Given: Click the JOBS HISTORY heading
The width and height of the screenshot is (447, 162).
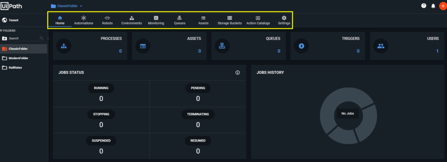Looking at the screenshot, I should pyautogui.click(x=270, y=73).
